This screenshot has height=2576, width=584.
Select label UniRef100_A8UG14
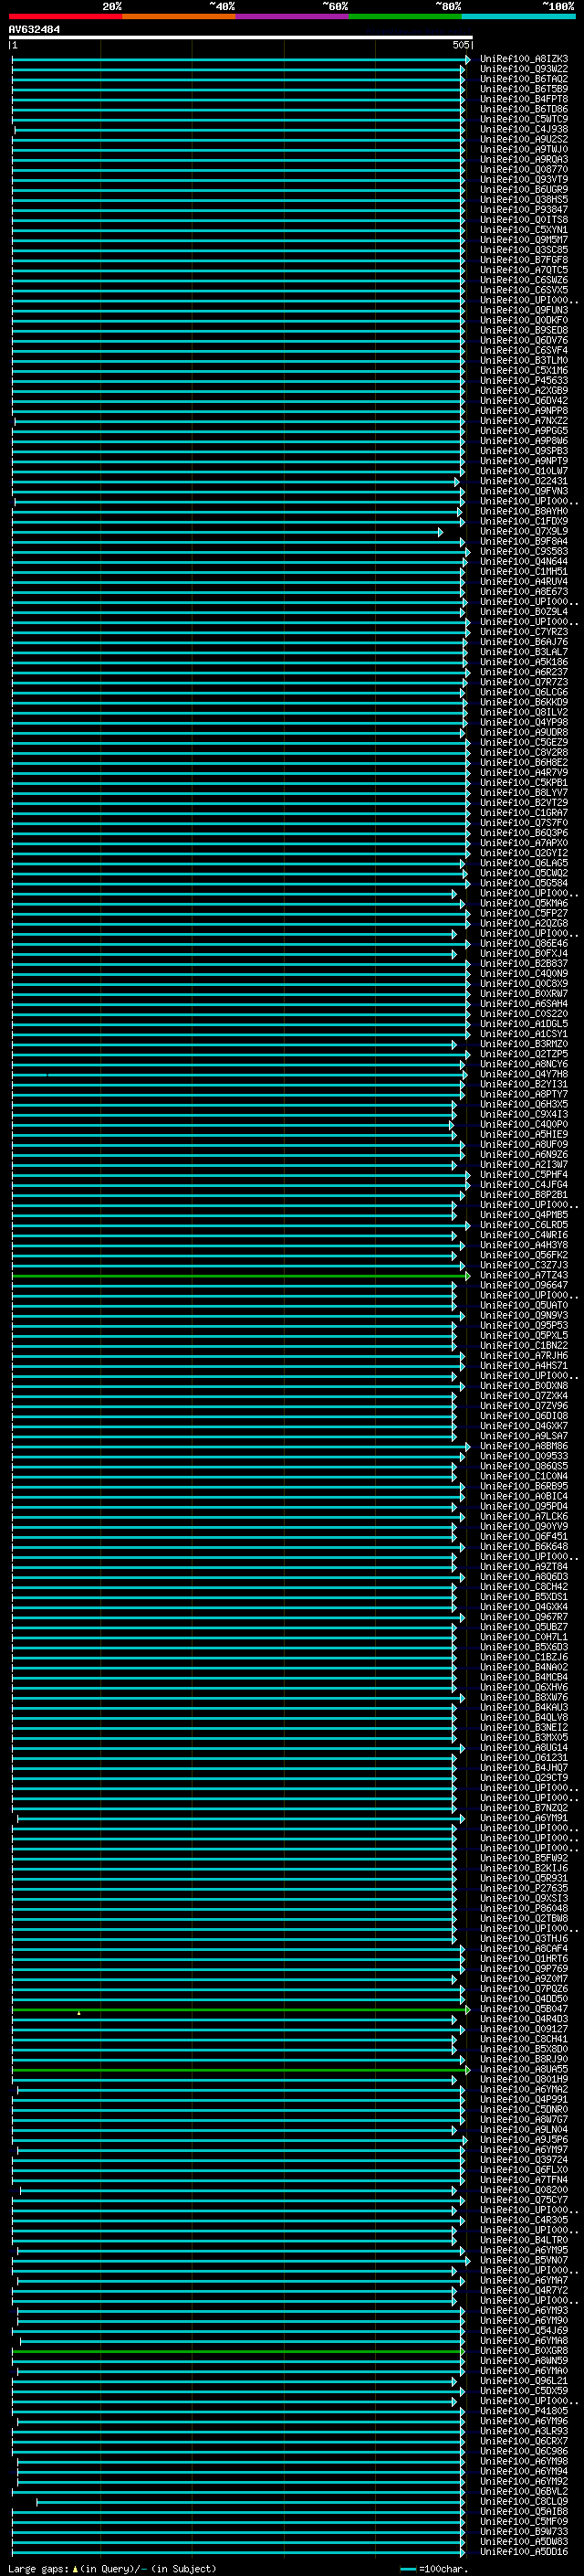pyautogui.click(x=524, y=1747)
